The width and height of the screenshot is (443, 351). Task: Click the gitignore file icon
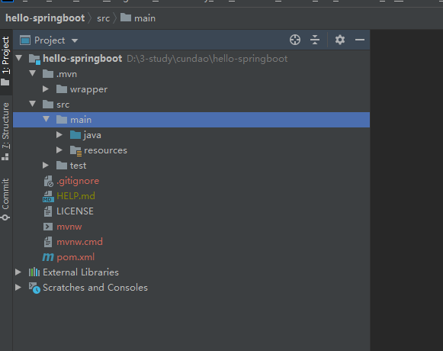[48, 181]
